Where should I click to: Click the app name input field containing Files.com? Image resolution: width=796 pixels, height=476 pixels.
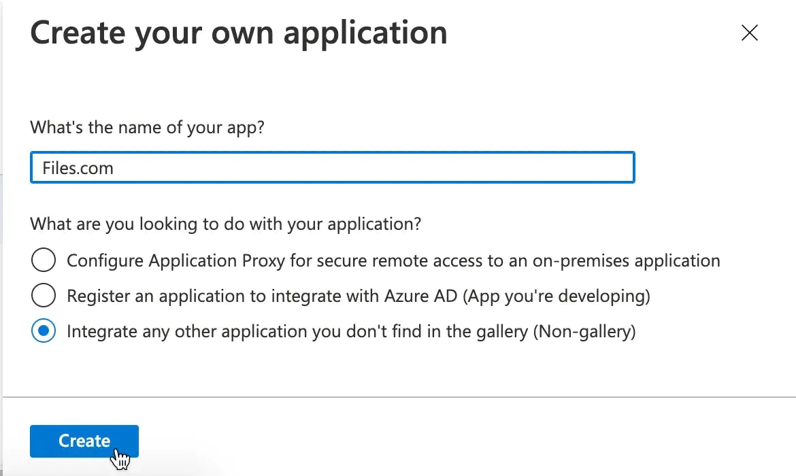click(333, 167)
